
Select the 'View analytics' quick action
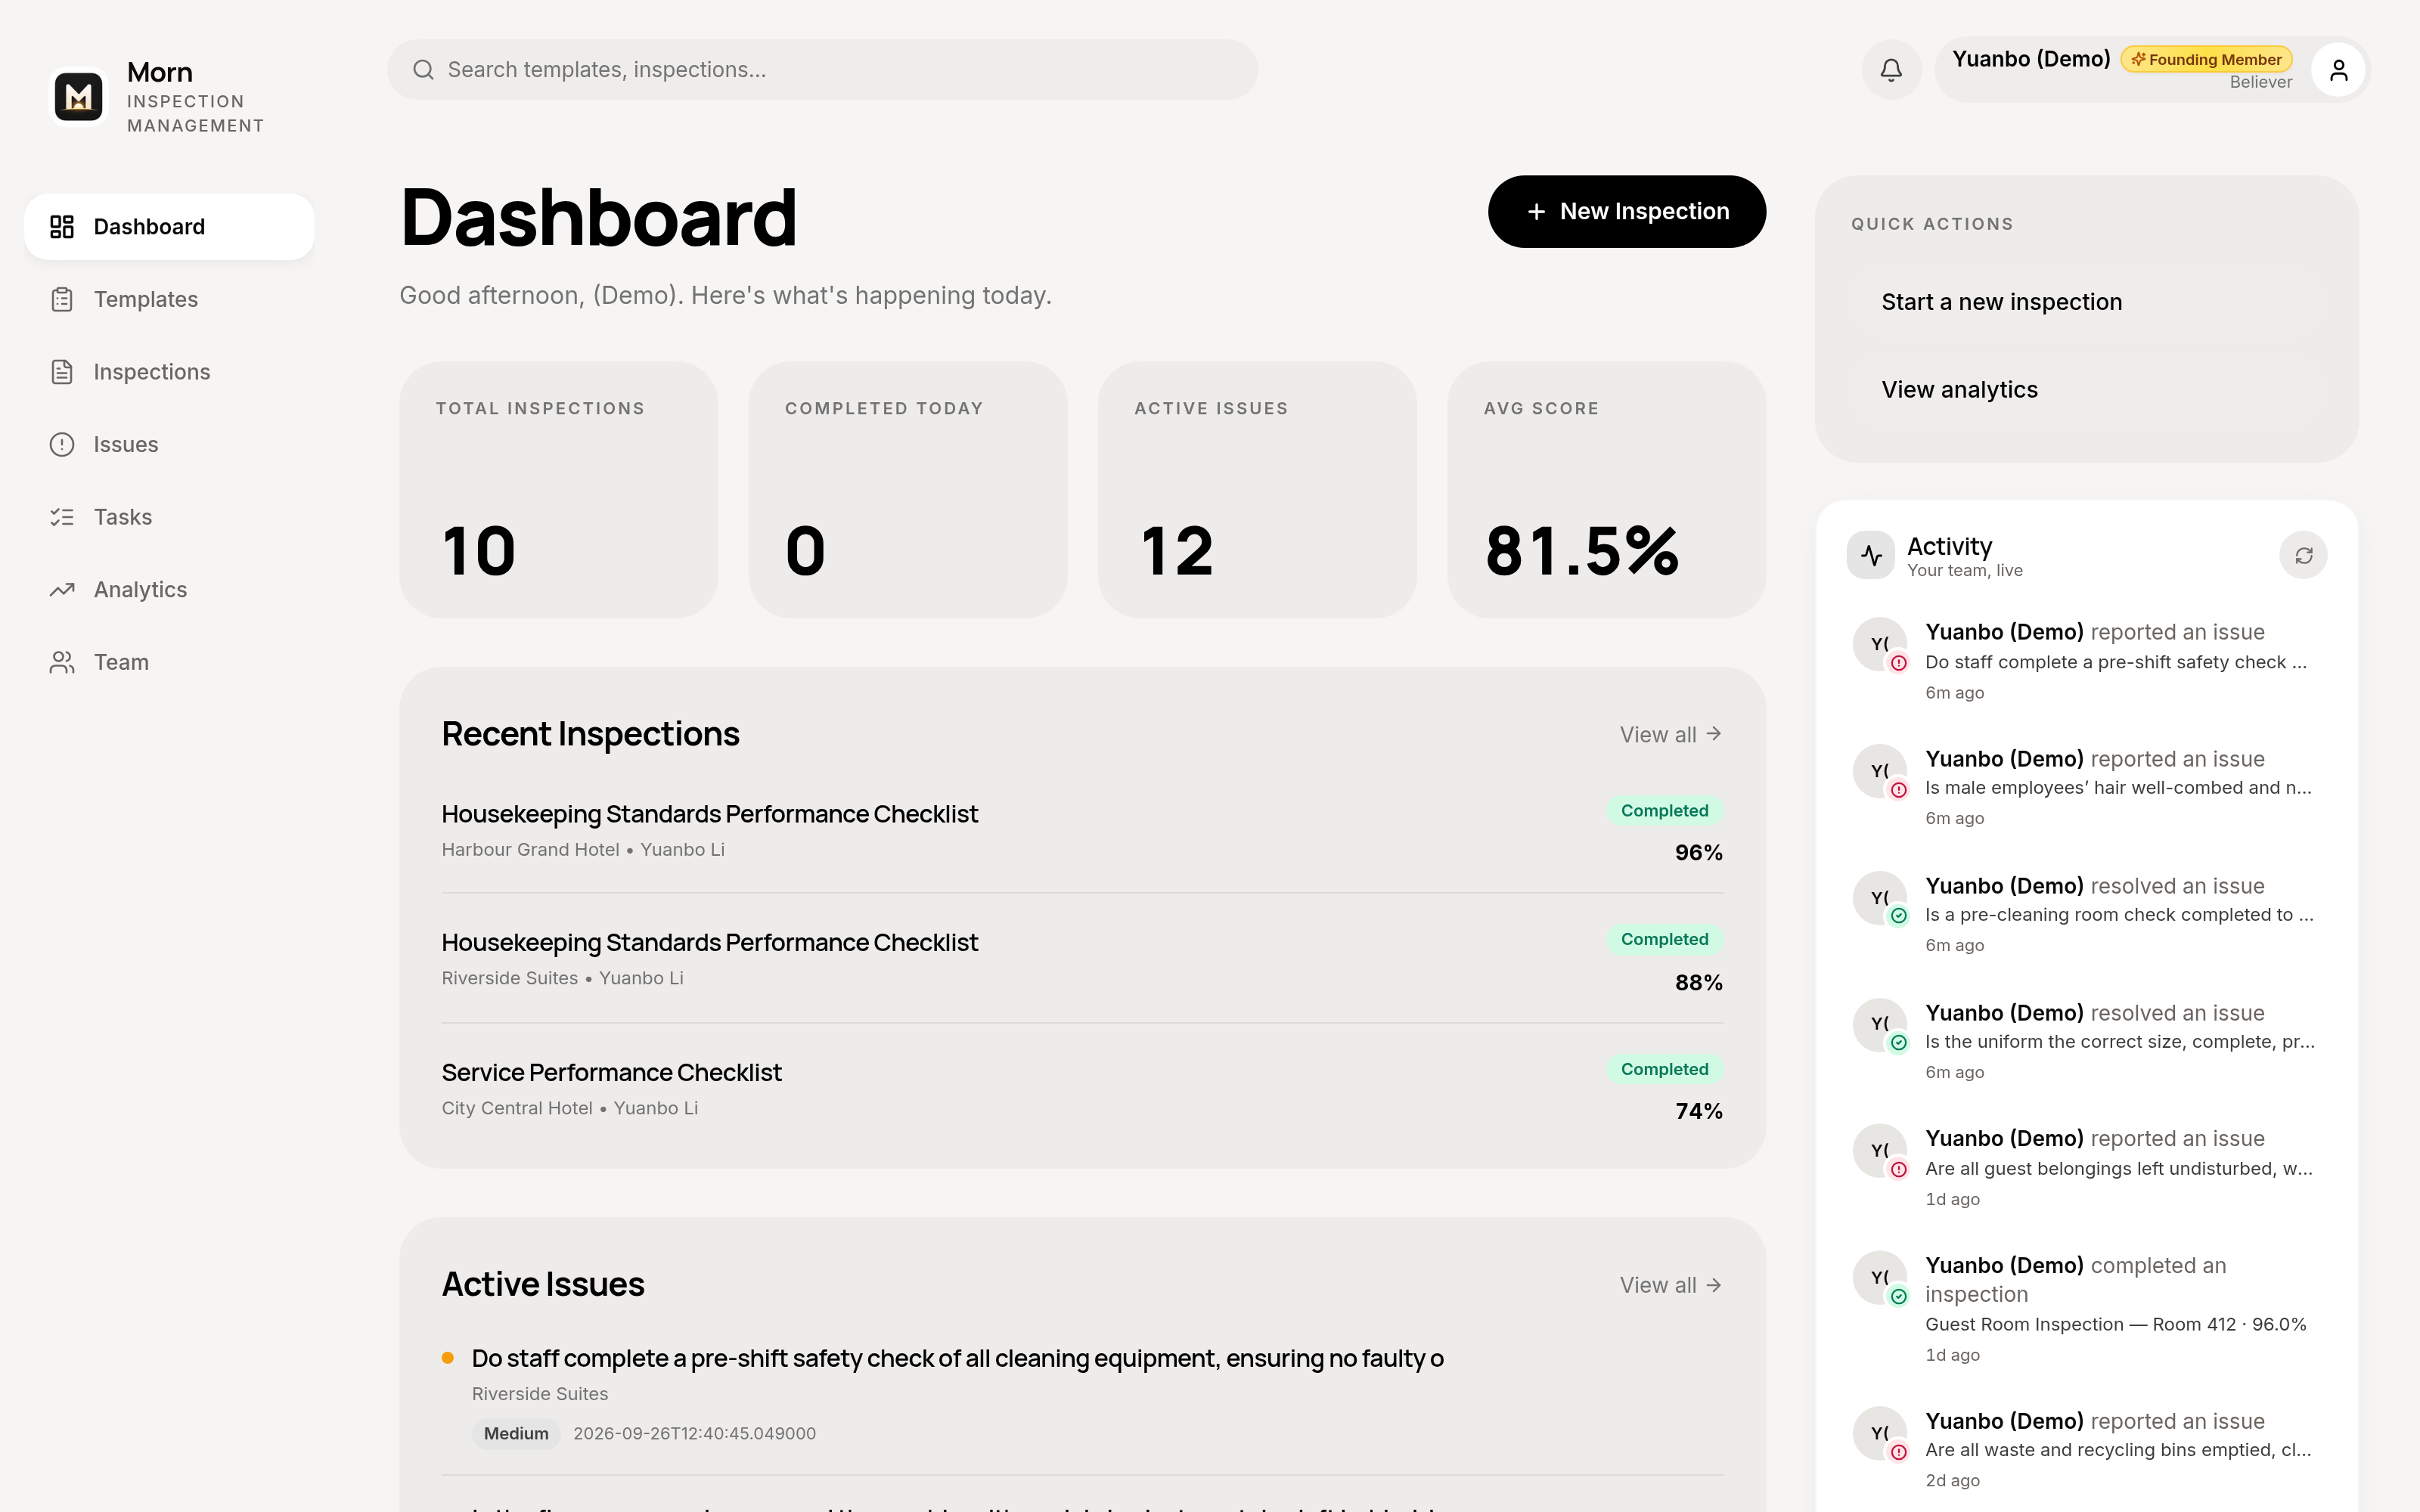[2087, 390]
